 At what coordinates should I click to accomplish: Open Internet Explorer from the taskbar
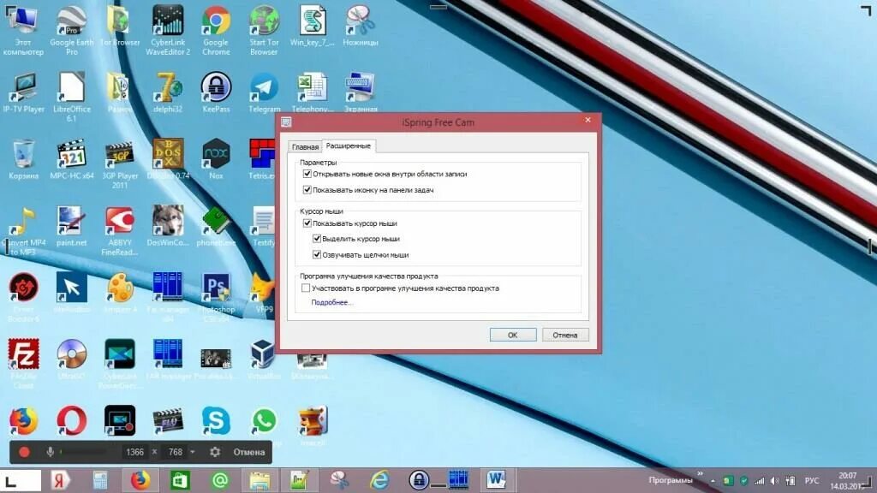[x=379, y=480]
